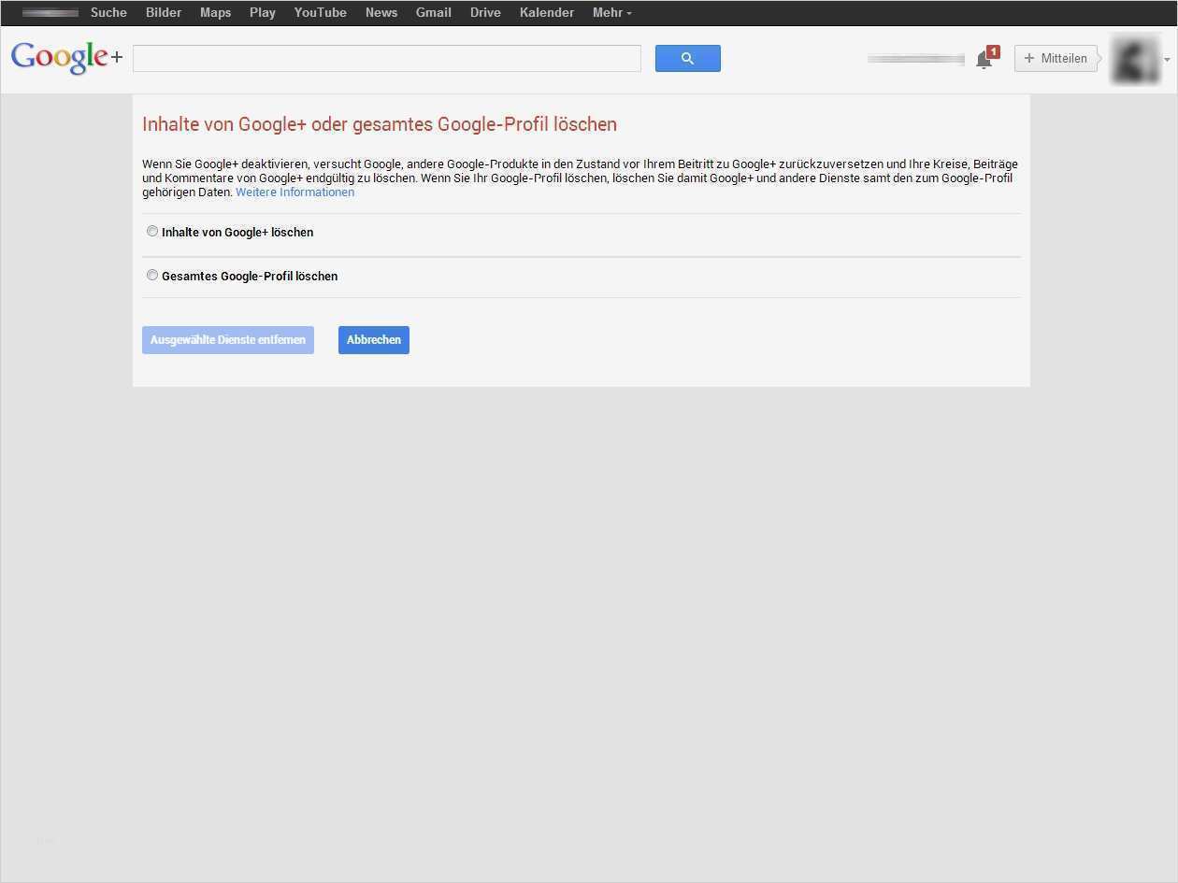Click the page heading Inhalte von Google+ oder gesamtes Google-Profil löschen
Screen dimensions: 1178x883
380,124
